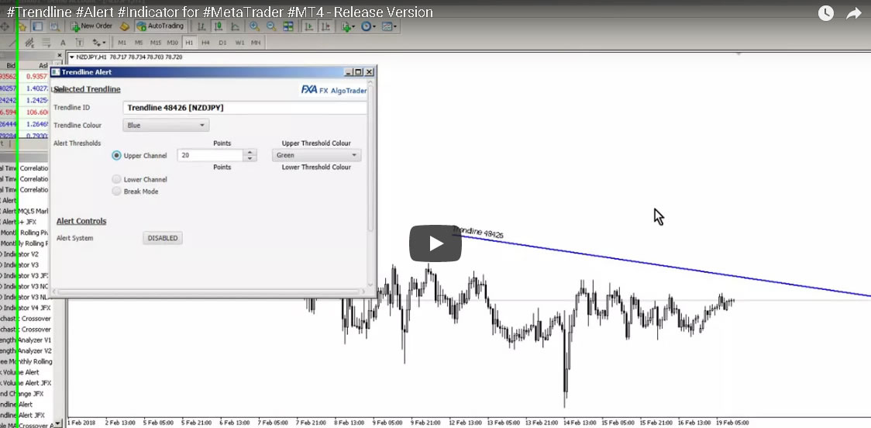
Task: Select the H1 timeframe
Action: 189,43
